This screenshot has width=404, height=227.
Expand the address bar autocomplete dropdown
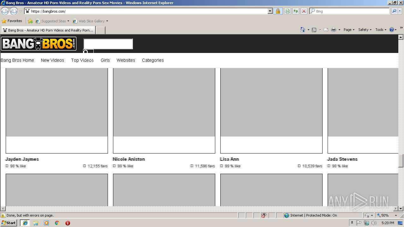point(270,11)
